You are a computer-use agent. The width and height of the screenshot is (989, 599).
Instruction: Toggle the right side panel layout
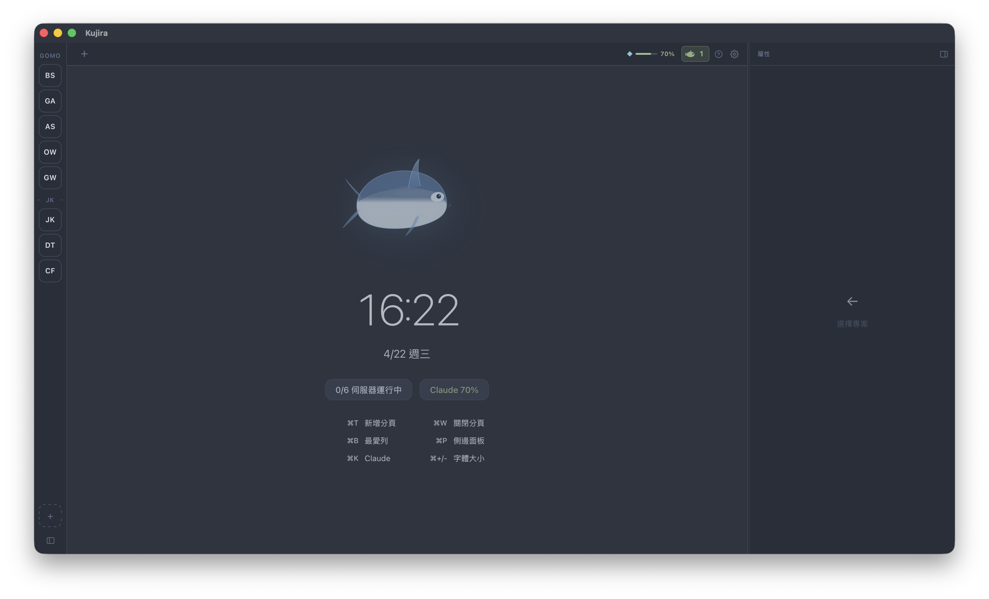click(x=944, y=54)
